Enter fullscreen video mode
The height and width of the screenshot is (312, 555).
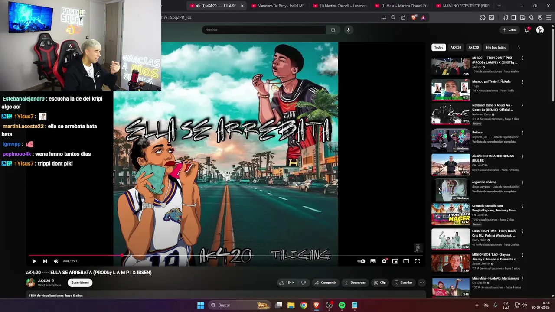click(x=417, y=261)
